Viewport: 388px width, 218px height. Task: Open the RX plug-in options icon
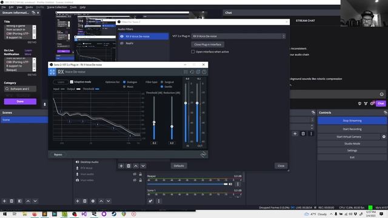(198, 72)
